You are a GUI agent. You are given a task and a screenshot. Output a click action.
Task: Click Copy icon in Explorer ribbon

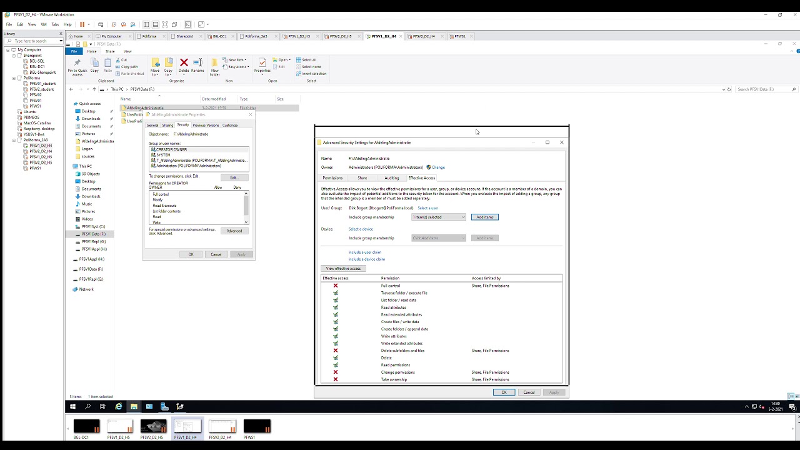[94, 66]
